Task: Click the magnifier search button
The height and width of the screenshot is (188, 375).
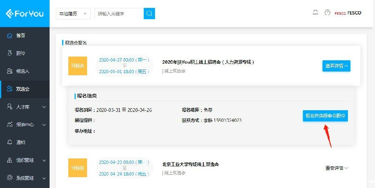Action: [149, 13]
